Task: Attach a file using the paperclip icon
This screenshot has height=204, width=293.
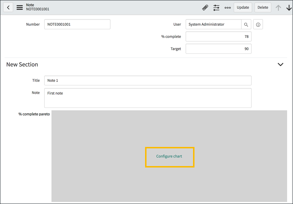Action: [x=205, y=7]
